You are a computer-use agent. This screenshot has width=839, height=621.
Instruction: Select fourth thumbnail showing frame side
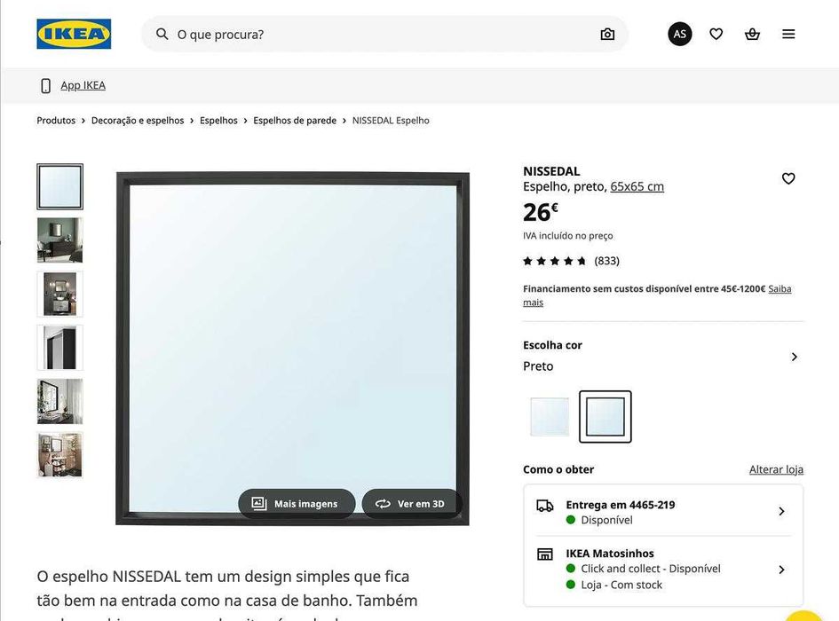point(60,348)
